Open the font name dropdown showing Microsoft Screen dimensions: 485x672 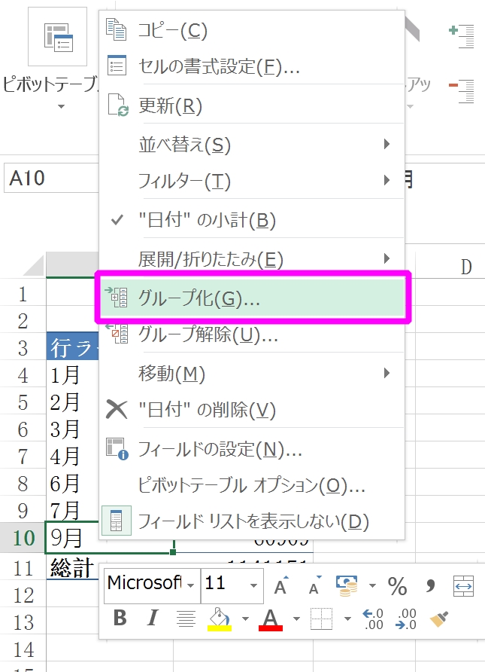coord(191,585)
